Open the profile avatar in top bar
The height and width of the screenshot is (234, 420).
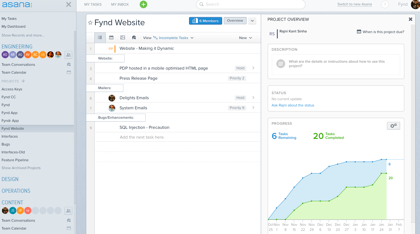click(x=415, y=4)
